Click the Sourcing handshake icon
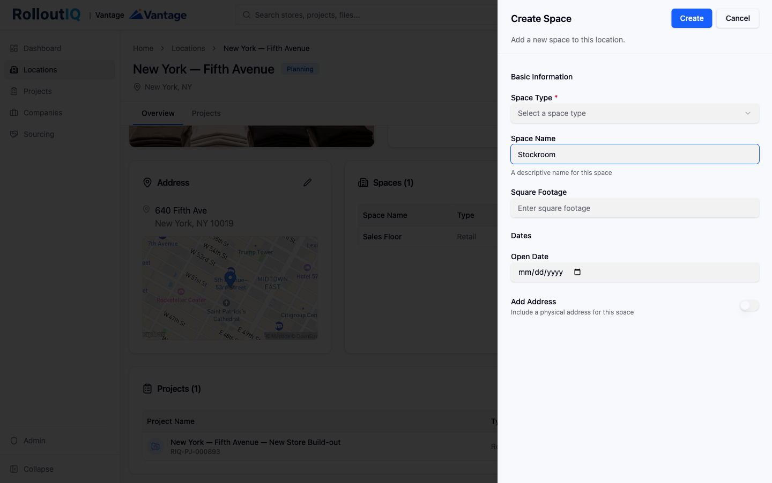The height and width of the screenshot is (483, 772). 14,134
